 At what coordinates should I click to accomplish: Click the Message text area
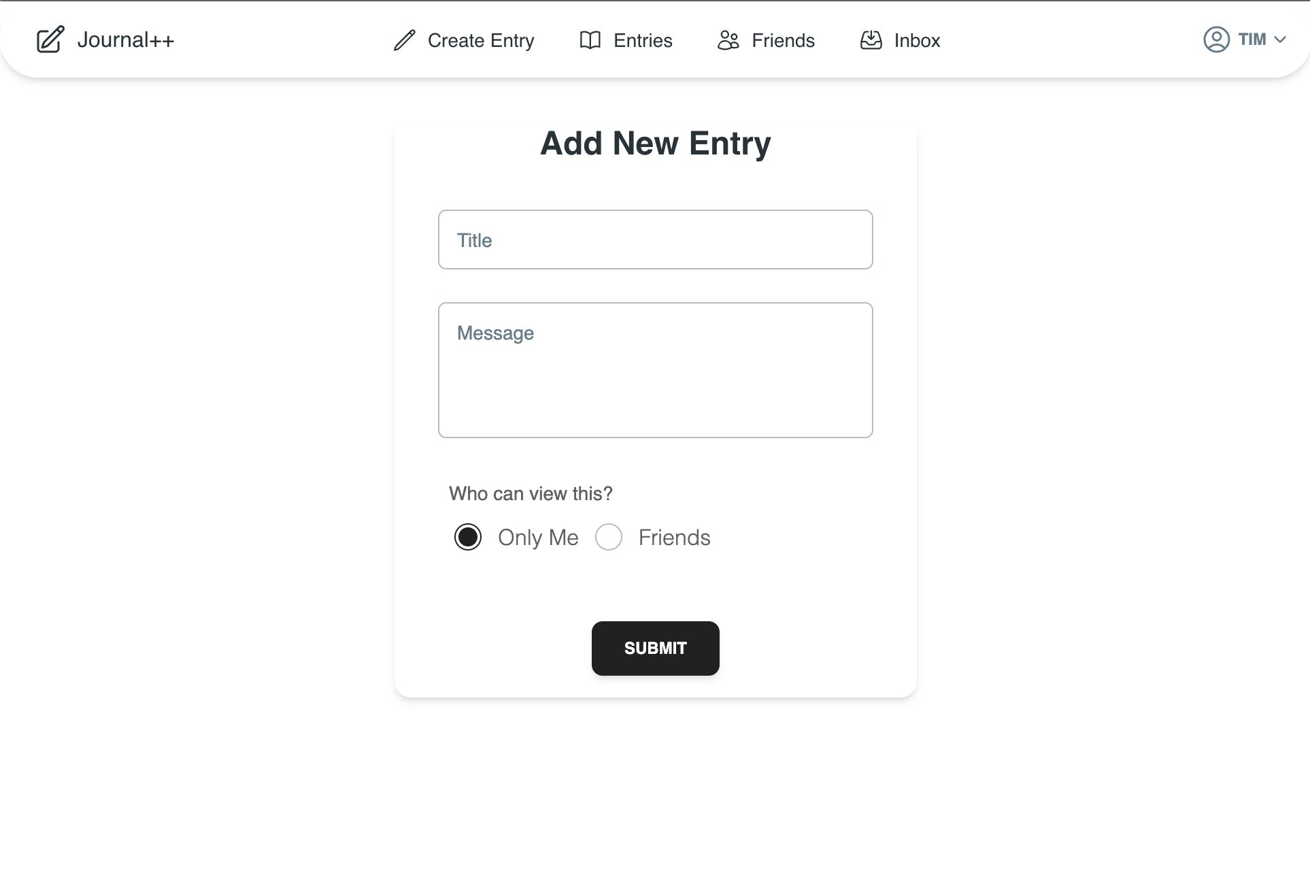[655, 370]
